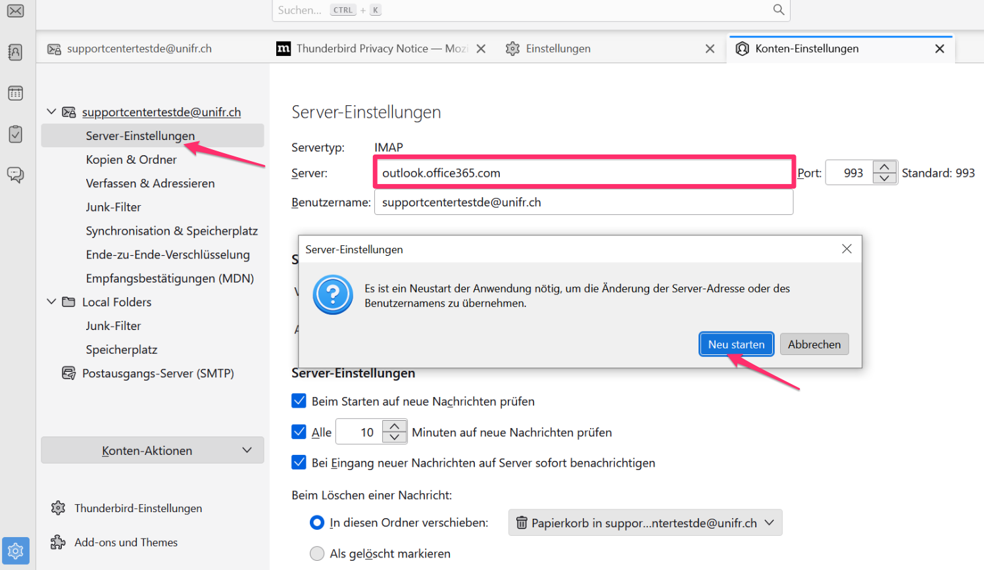The width and height of the screenshot is (984, 570).
Task: Click the settings gear in the bottom-left corner
Action: [x=16, y=551]
